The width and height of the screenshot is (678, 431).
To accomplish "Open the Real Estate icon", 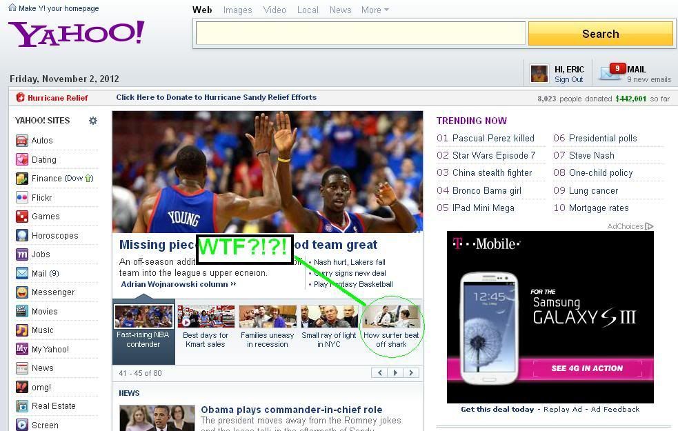I will 22,406.
